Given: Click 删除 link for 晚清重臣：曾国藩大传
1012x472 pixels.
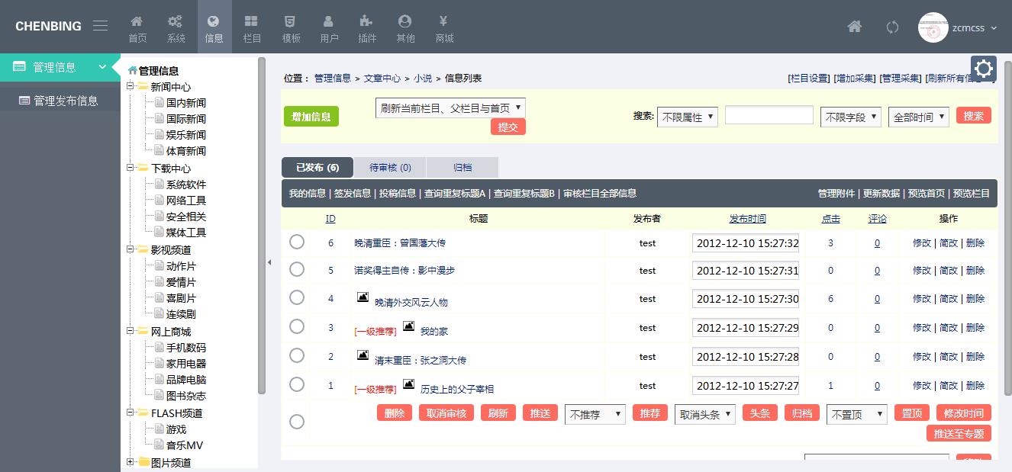Looking at the screenshot, I should point(975,243).
